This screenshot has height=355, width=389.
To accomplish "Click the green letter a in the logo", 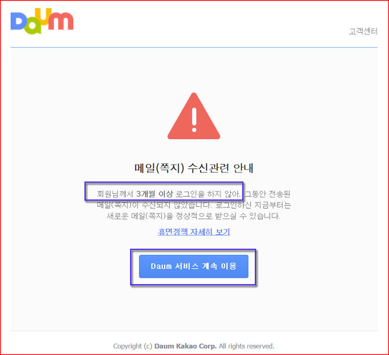I will (x=33, y=26).
